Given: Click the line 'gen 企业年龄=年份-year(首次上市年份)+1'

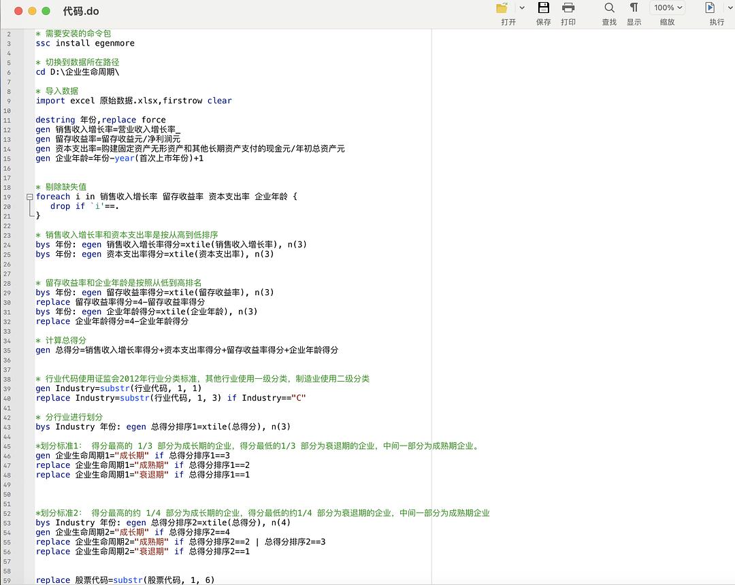Looking at the screenshot, I should tap(120, 158).
